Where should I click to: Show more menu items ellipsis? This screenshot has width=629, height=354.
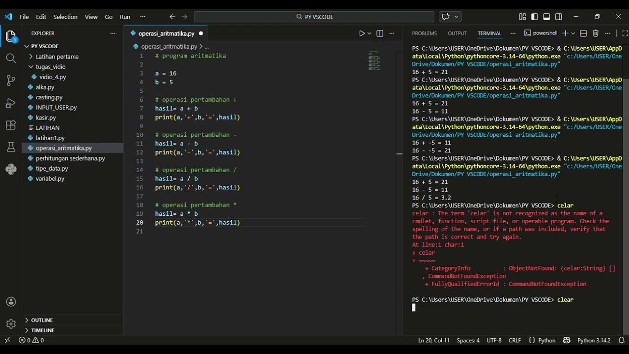pyautogui.click(x=143, y=17)
